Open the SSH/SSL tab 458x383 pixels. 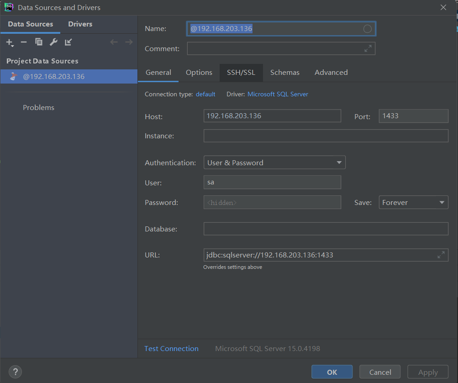(x=241, y=73)
